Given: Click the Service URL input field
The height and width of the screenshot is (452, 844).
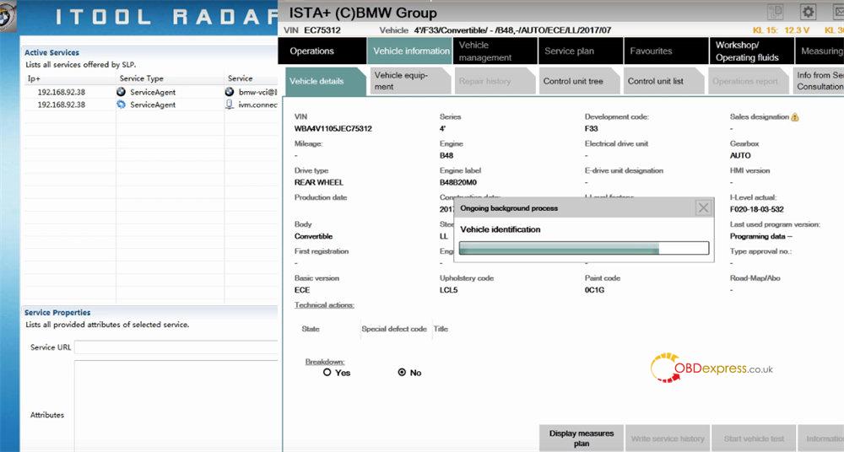Looking at the screenshot, I should coord(176,347).
